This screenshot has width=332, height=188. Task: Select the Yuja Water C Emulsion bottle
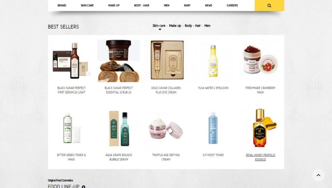pos(213,61)
